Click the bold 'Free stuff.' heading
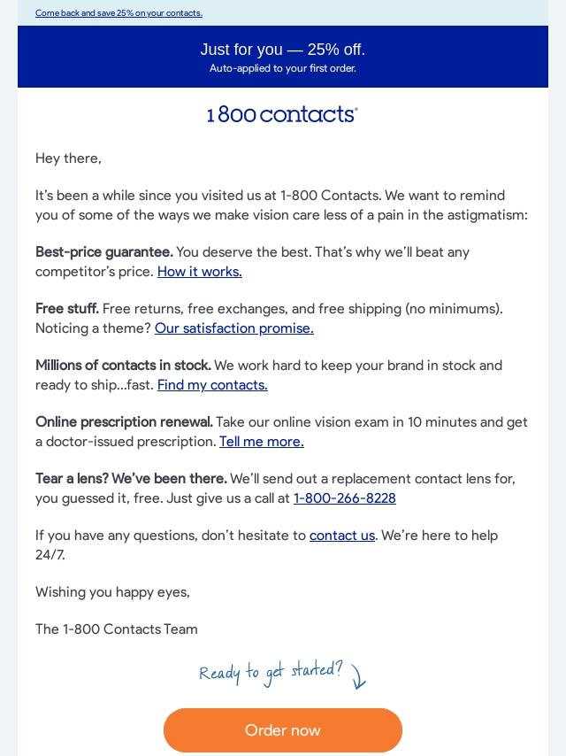Image resolution: width=566 pixels, height=756 pixels. pyautogui.click(x=67, y=309)
